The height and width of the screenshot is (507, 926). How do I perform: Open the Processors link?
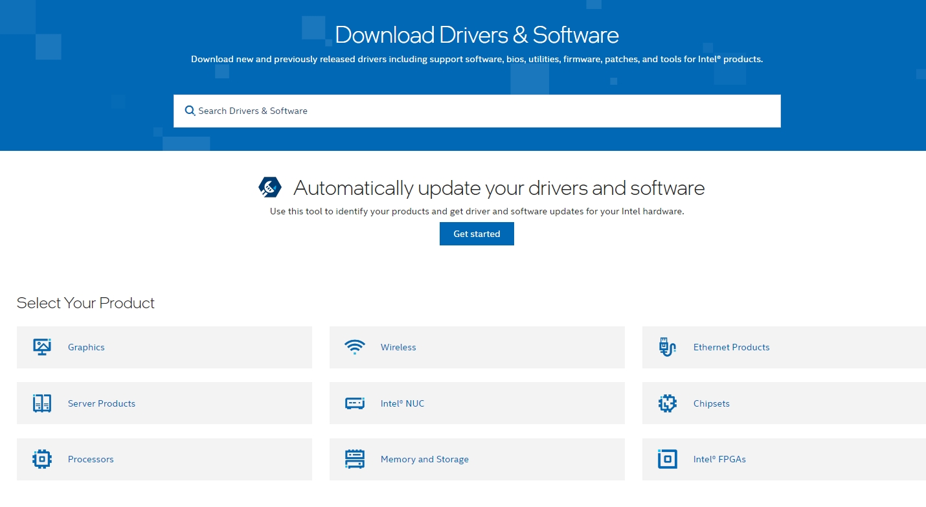point(91,459)
